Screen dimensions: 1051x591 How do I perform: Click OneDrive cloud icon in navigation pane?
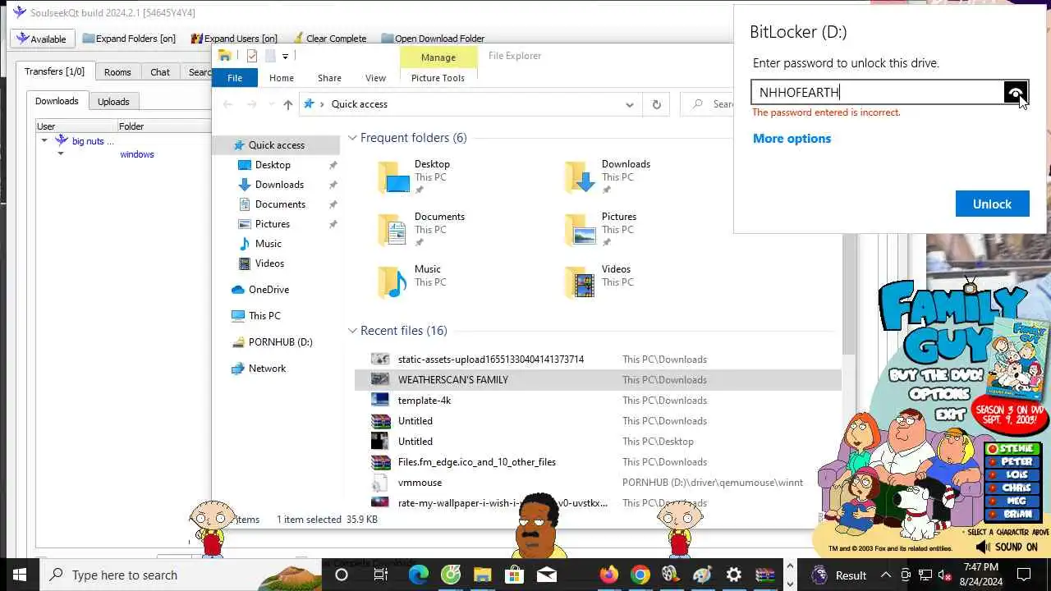tap(238, 290)
